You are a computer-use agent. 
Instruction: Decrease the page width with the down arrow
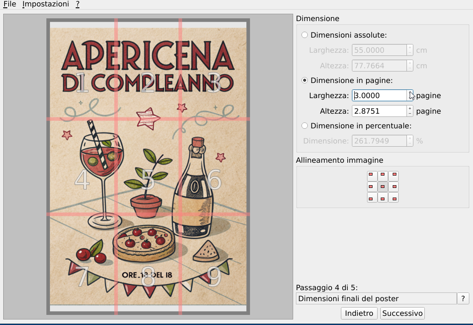point(410,99)
